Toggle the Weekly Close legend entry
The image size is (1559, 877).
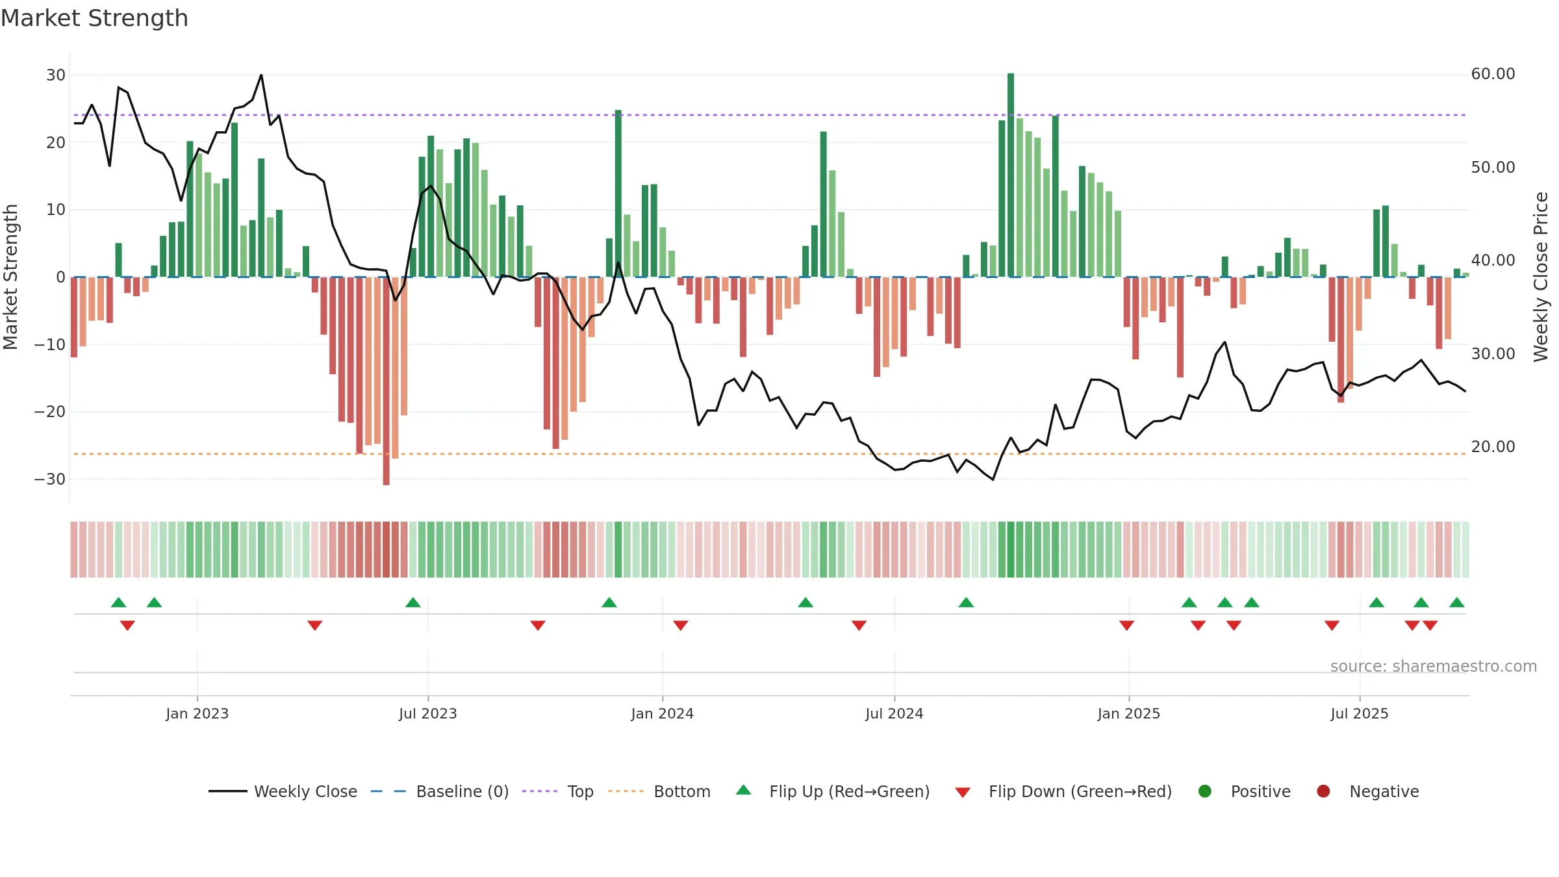[x=283, y=791]
